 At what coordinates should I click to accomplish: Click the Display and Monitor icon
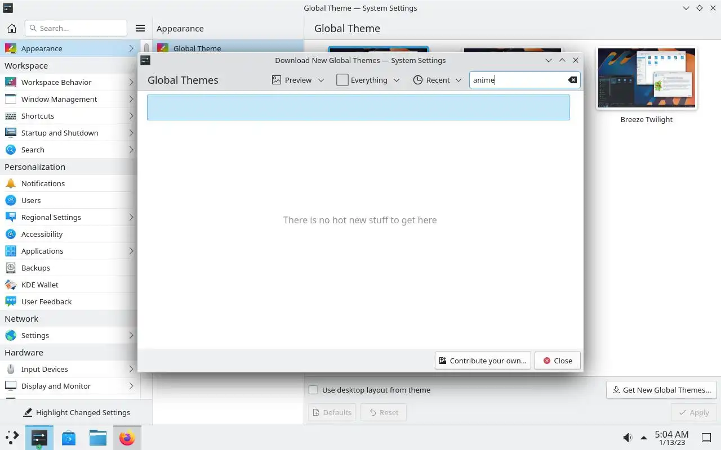10,386
